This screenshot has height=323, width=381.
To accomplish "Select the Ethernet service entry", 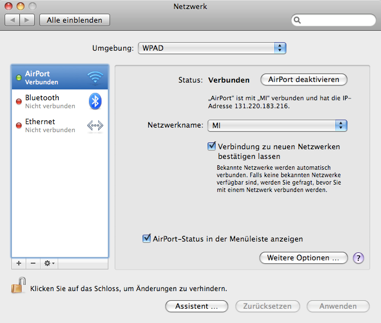I will pyautogui.click(x=60, y=125).
